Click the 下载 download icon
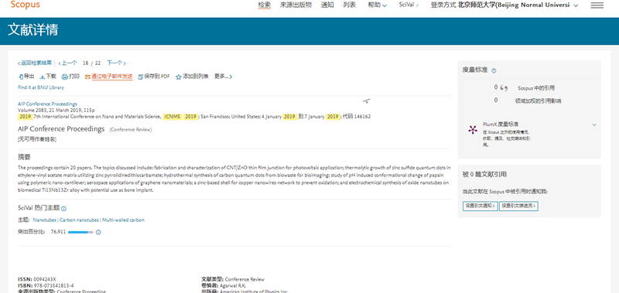Viewport: 619px width, 293px height. 43,77
